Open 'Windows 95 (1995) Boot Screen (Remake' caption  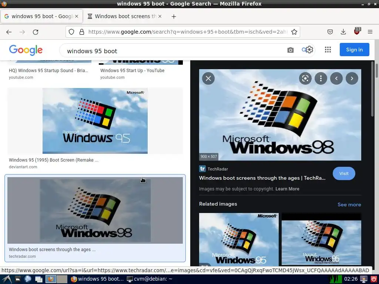54,160
